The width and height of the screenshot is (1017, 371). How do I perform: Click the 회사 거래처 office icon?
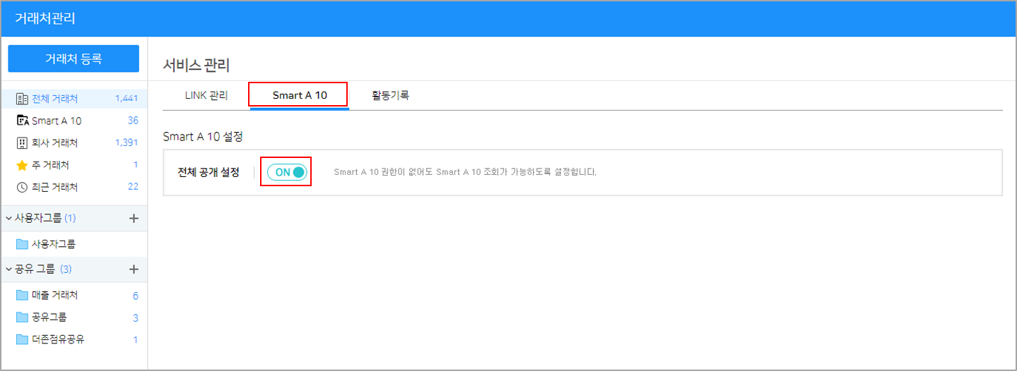coord(21,143)
